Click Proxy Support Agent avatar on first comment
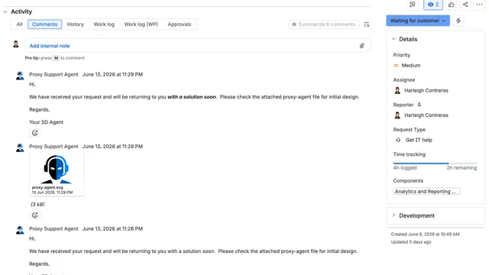Image resolution: width=489 pixels, height=275 pixels. [x=20, y=76]
